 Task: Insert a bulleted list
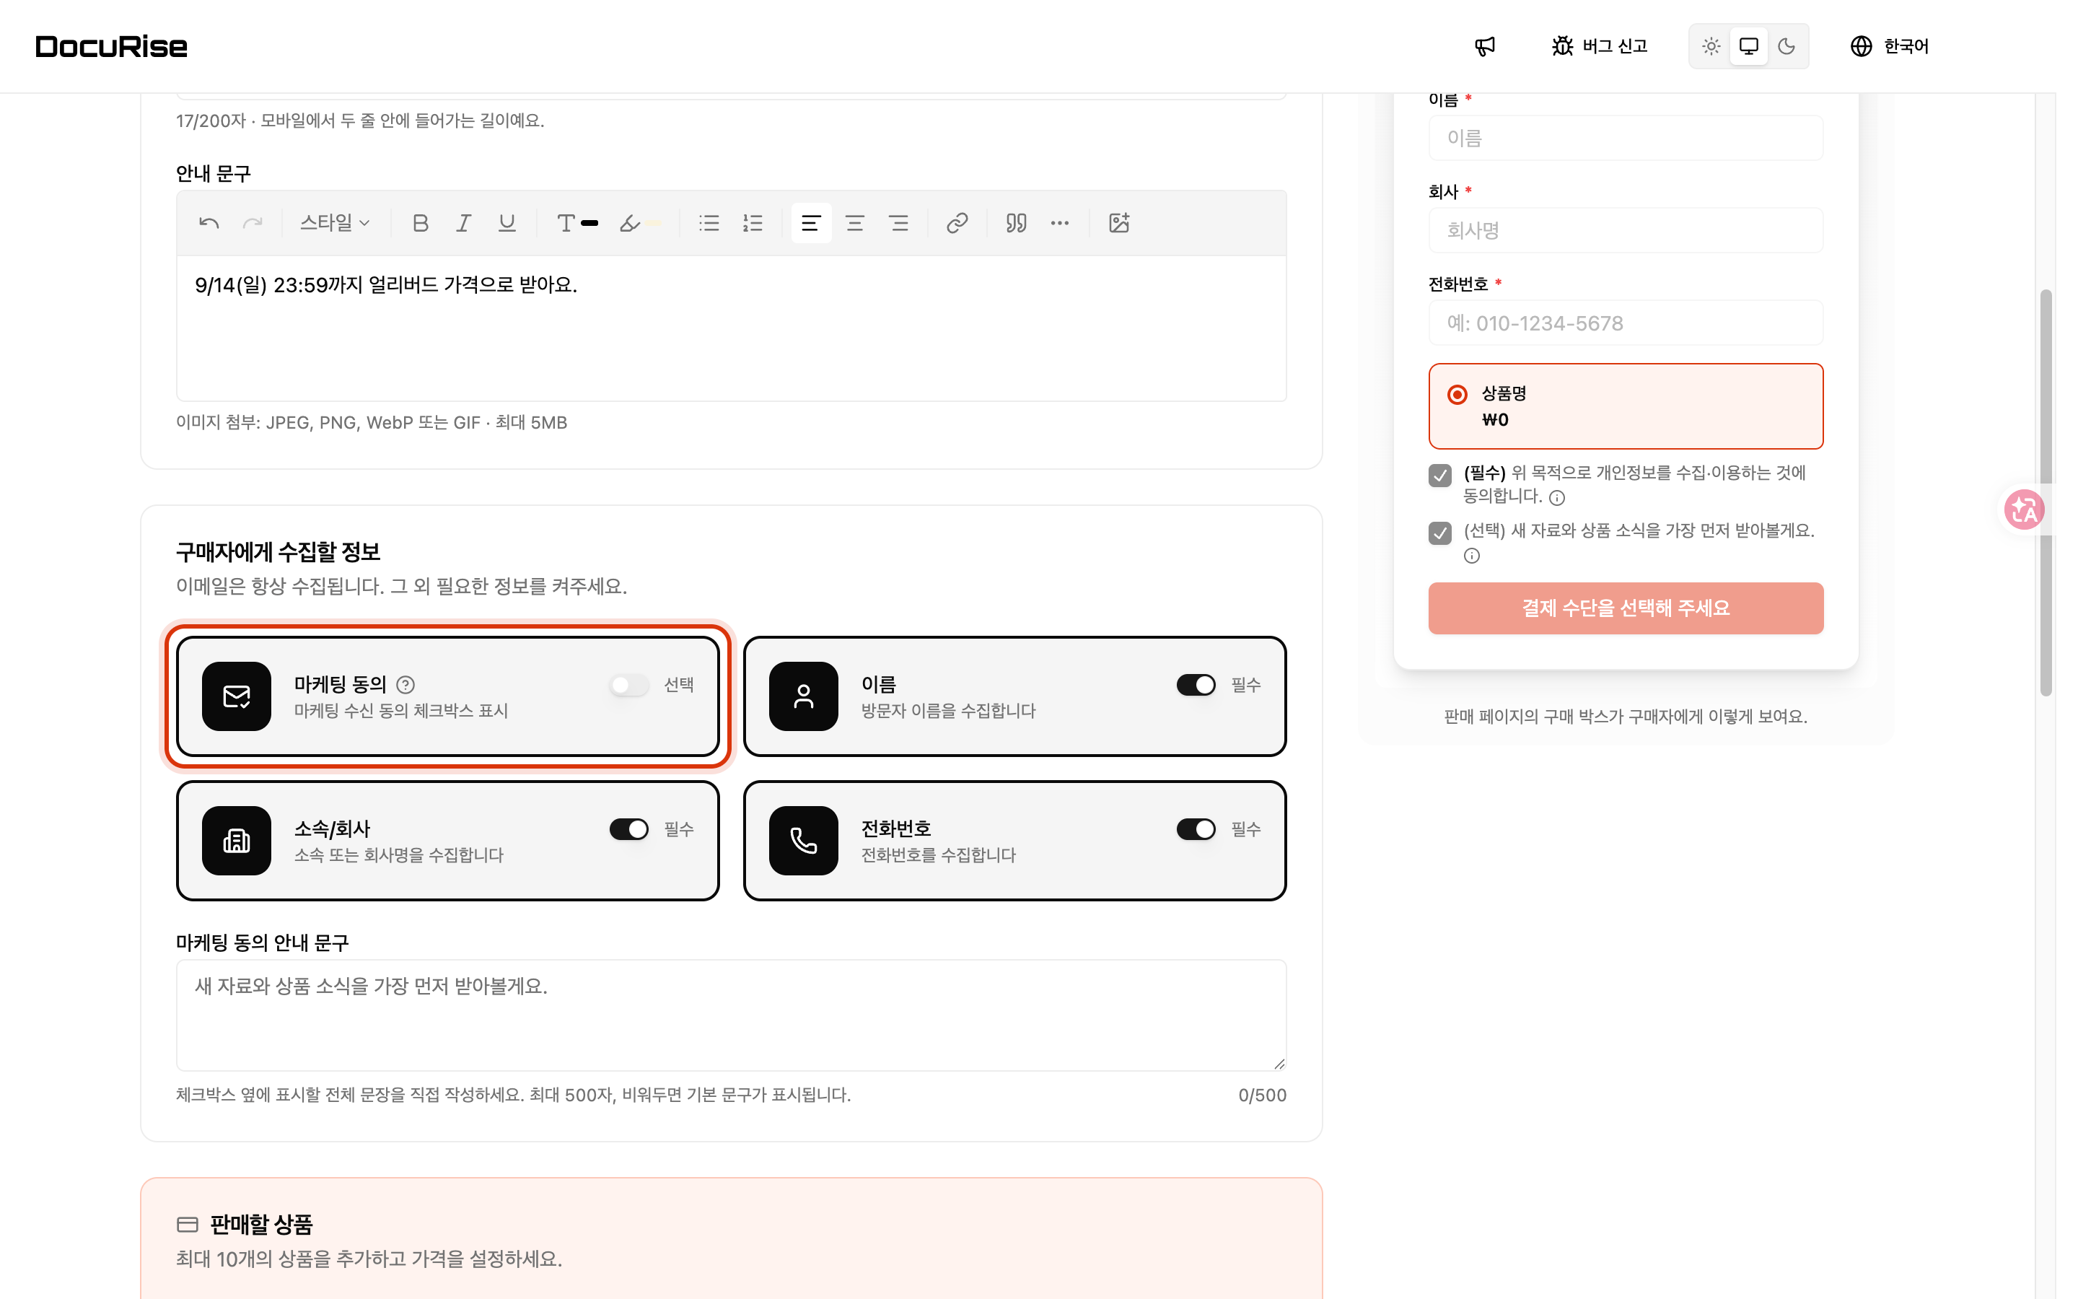[x=709, y=224]
